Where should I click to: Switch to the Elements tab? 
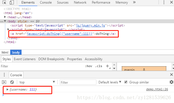(x=28, y=2)
